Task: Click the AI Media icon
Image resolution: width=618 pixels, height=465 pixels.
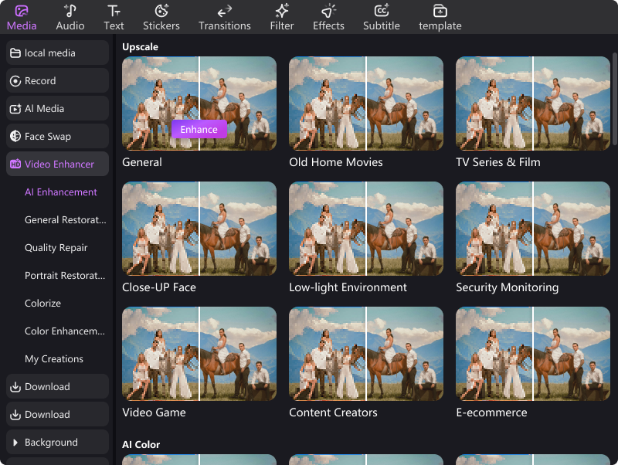Action: coord(15,109)
